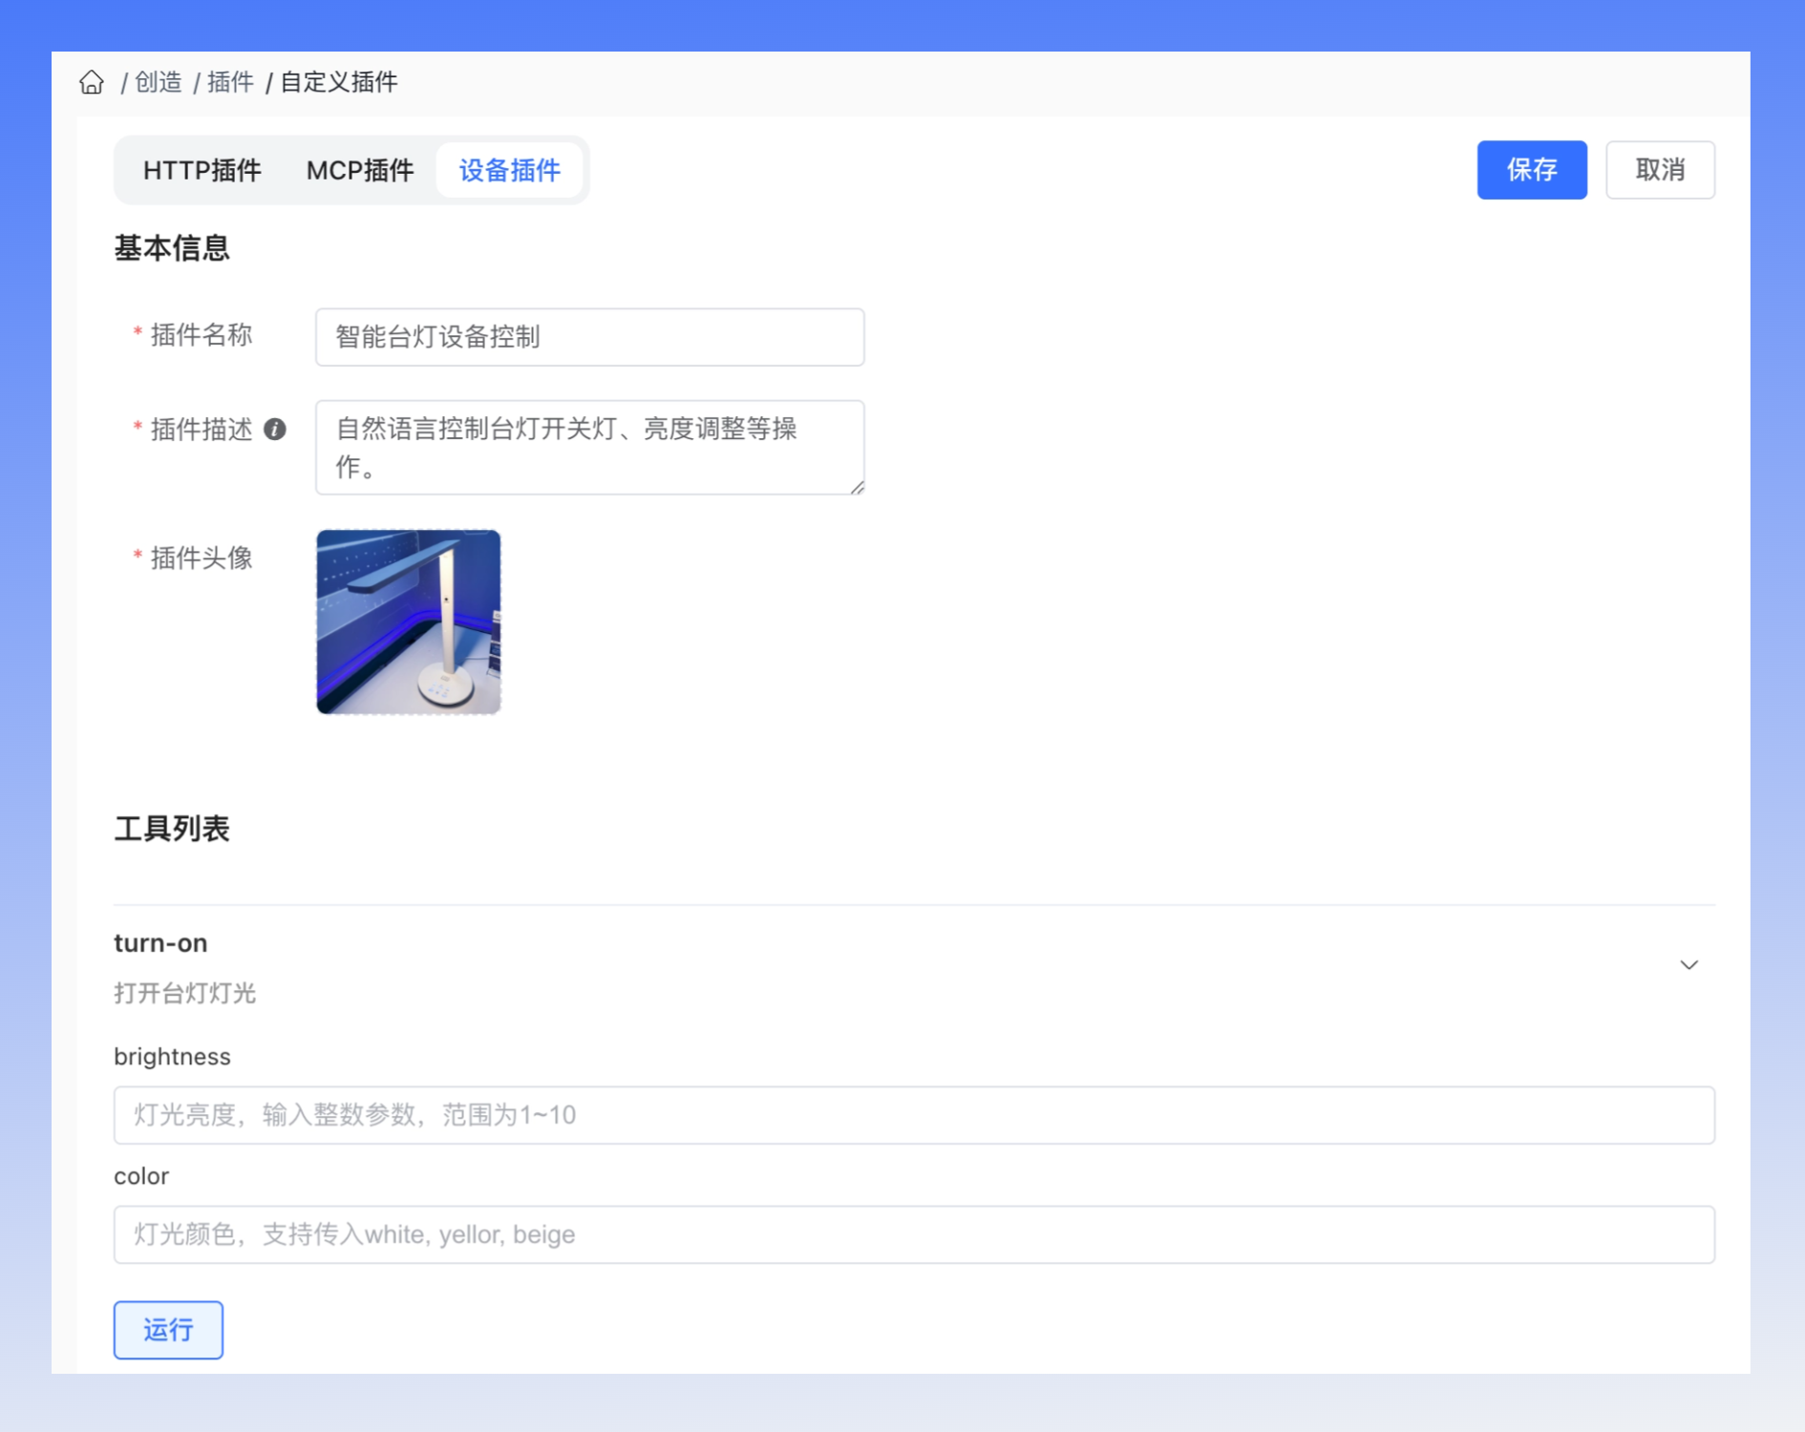Focus the 插件描述 text area
Viewport: 1805px width, 1432px height.
pyautogui.click(x=590, y=448)
